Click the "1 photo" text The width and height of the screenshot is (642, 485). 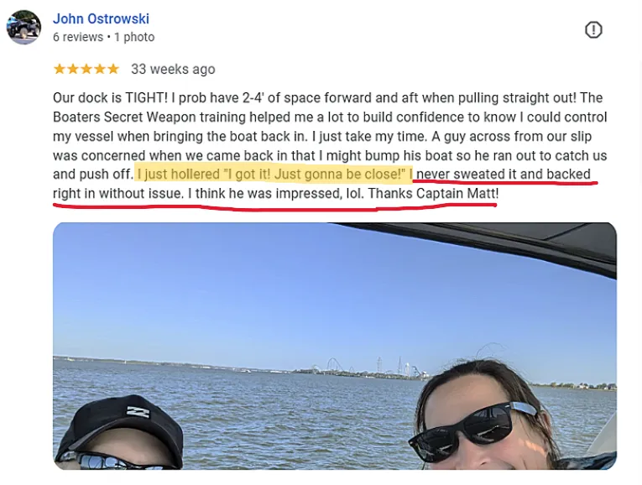tap(134, 37)
